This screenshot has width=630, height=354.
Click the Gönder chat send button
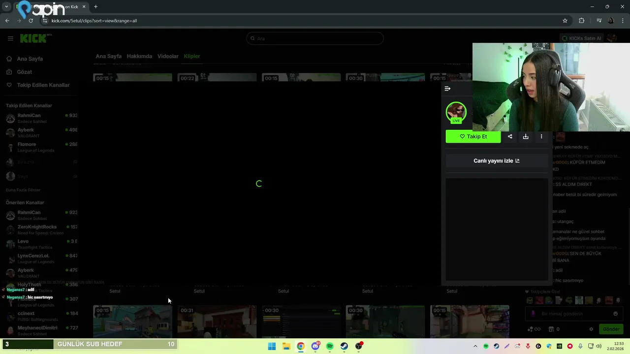click(x=611, y=329)
